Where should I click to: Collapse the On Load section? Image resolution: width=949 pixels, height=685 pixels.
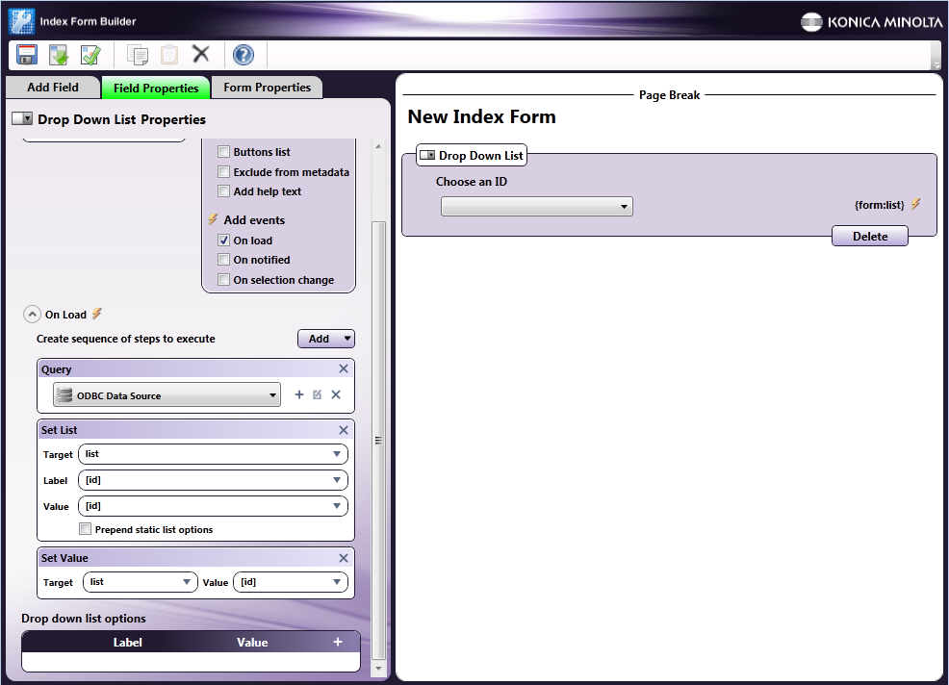click(32, 315)
